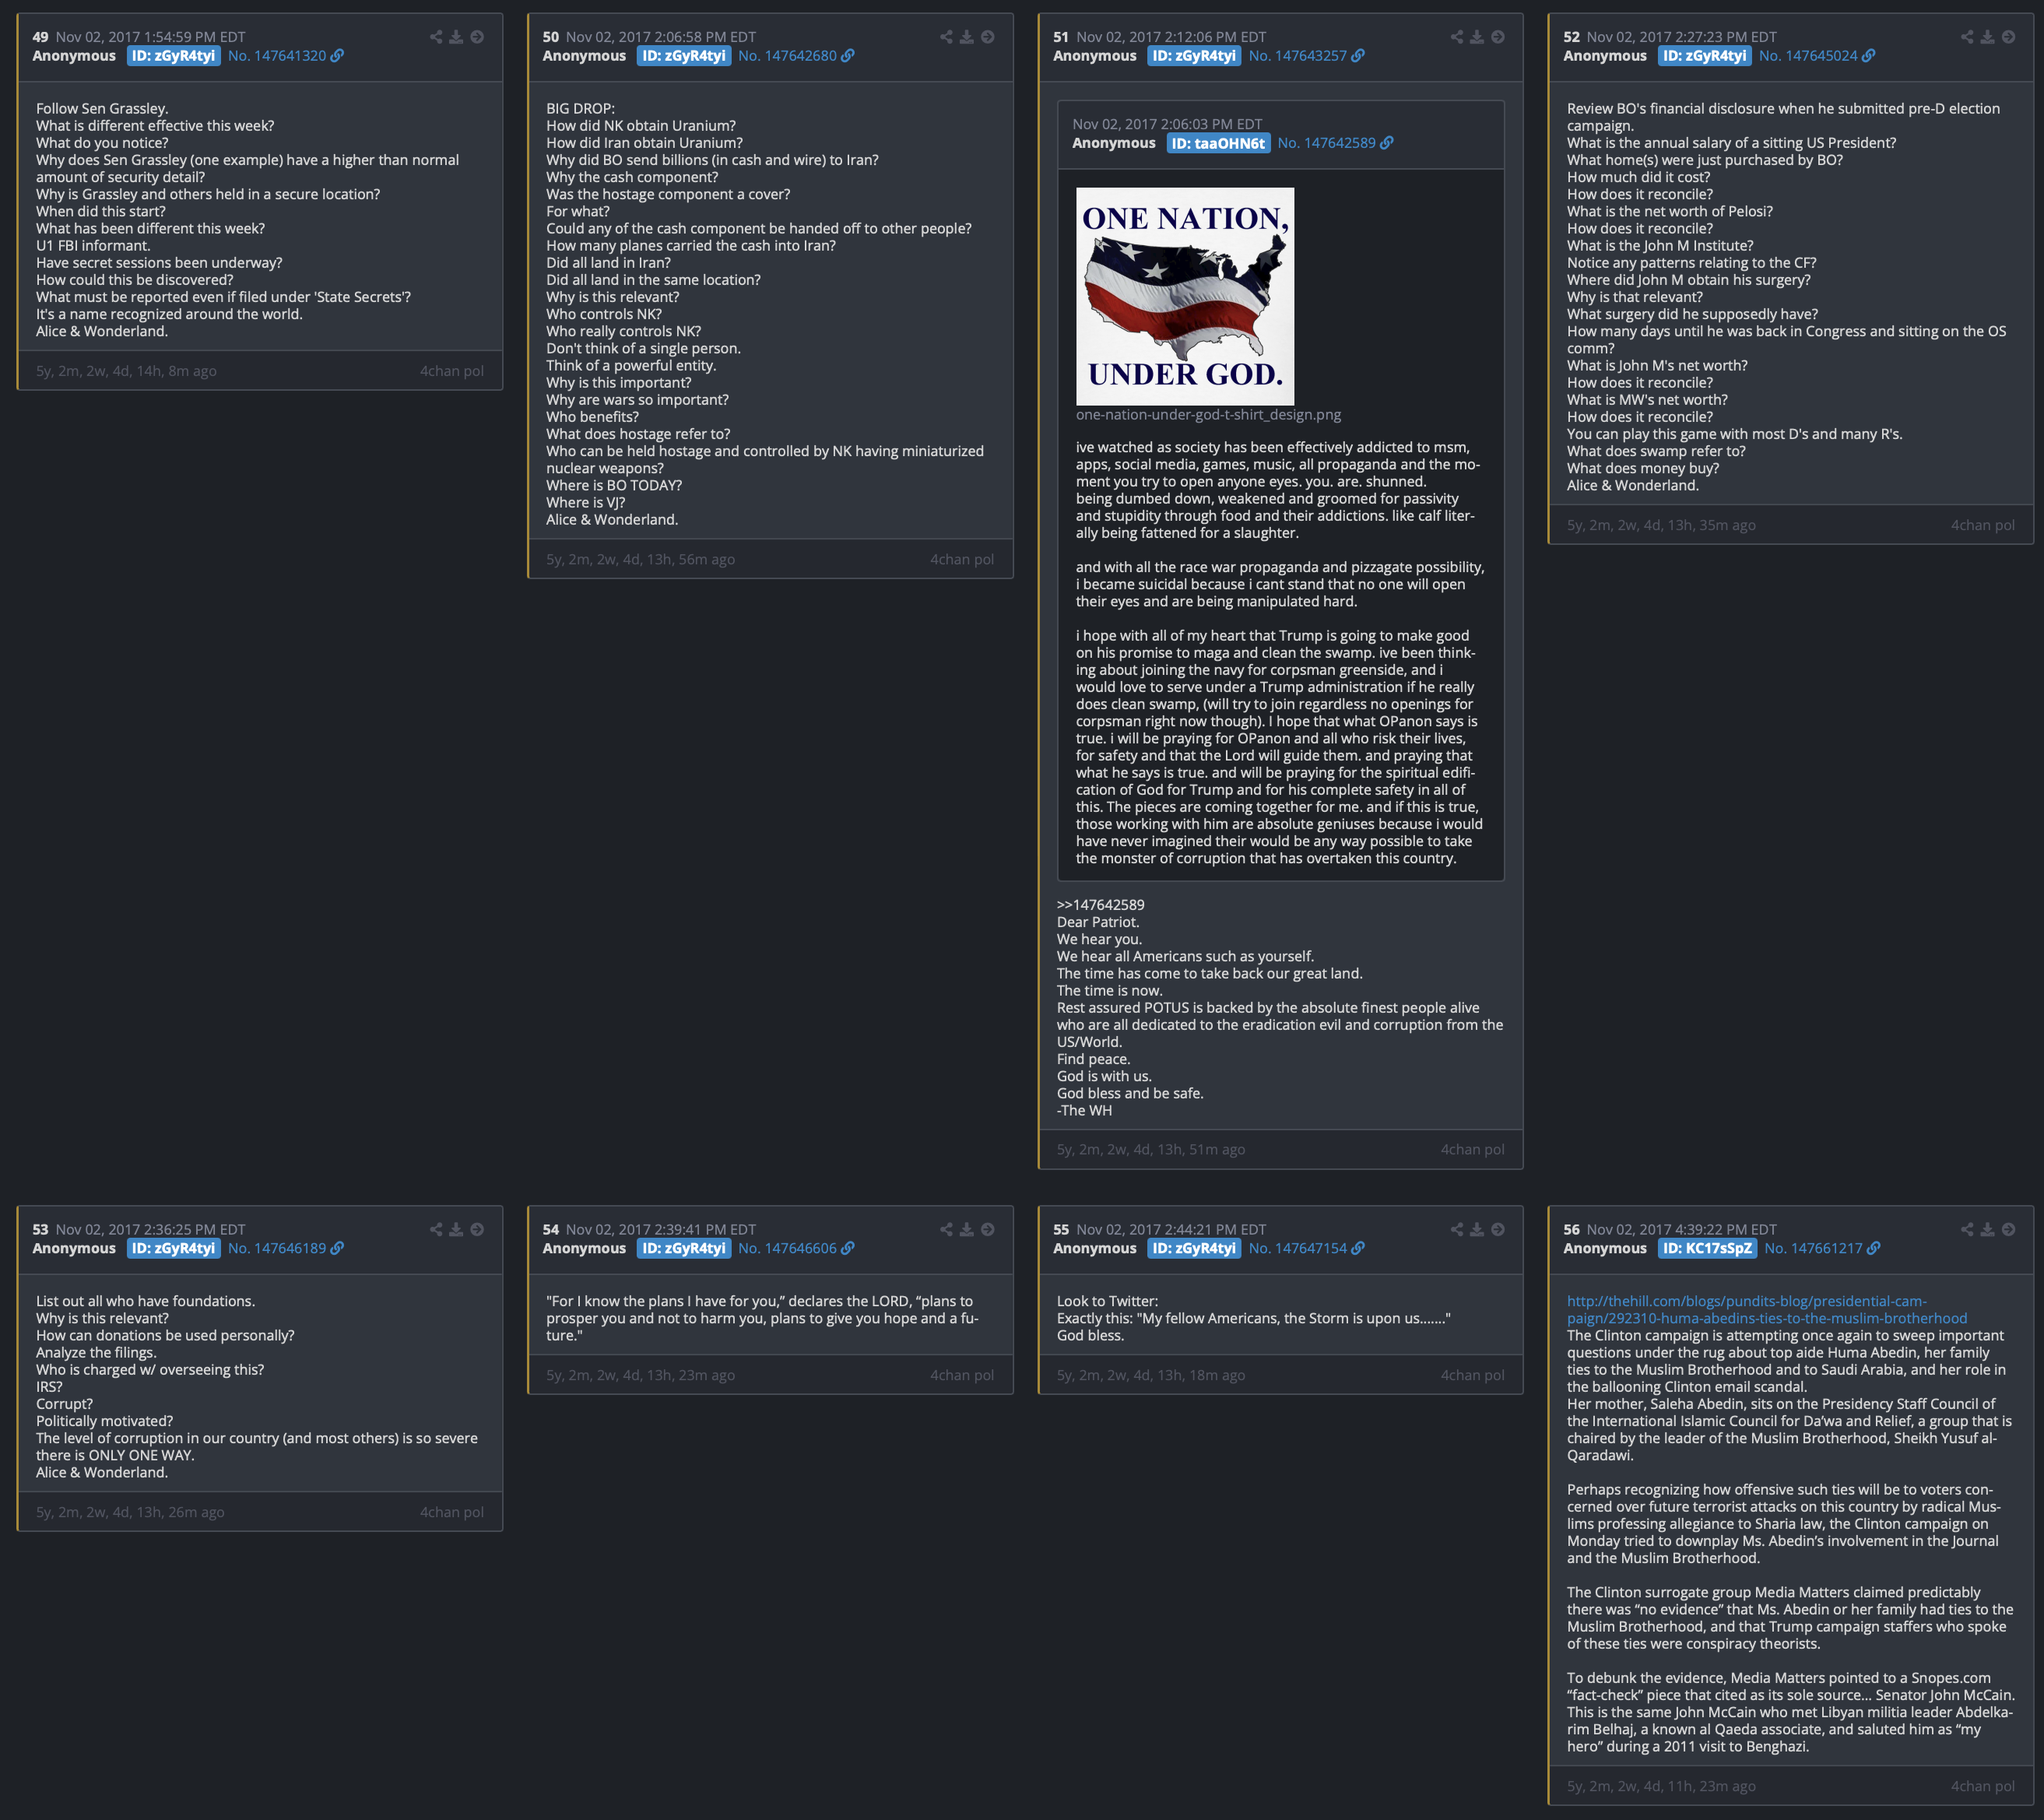Share post 52 via its share icon
The image size is (2044, 1820).
pos(1967,37)
